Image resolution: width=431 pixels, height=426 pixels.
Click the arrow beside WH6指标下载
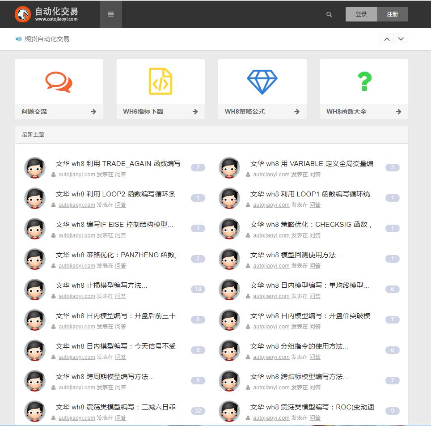[x=195, y=112]
